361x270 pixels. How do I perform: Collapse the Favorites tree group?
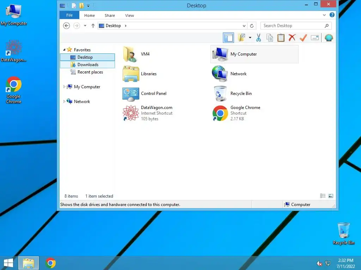click(64, 50)
